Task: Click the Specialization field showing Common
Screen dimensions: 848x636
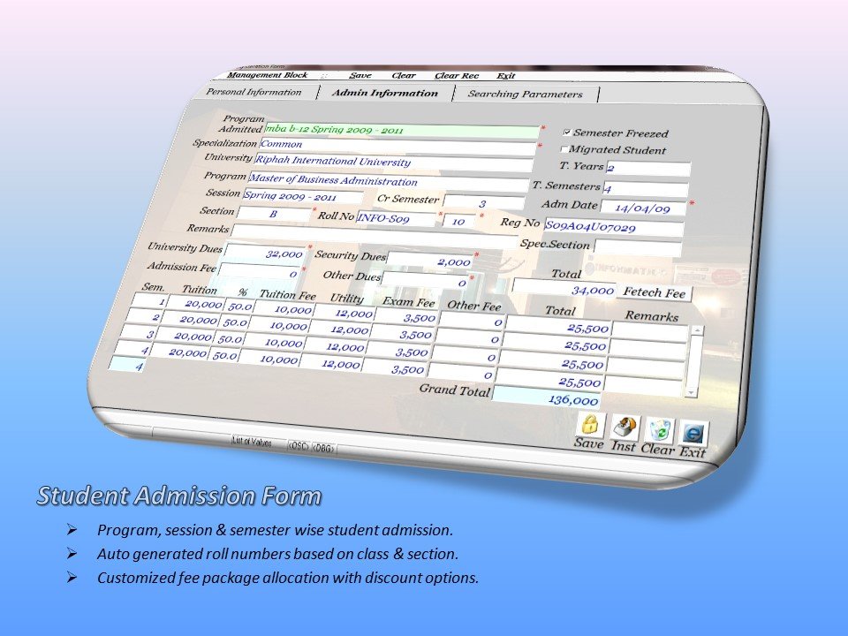Action: (397, 146)
